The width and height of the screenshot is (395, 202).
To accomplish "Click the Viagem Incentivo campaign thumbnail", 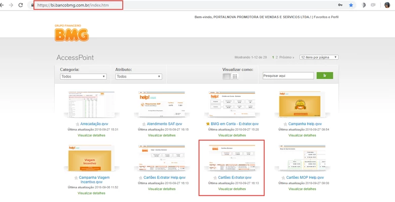I will coord(91,158).
